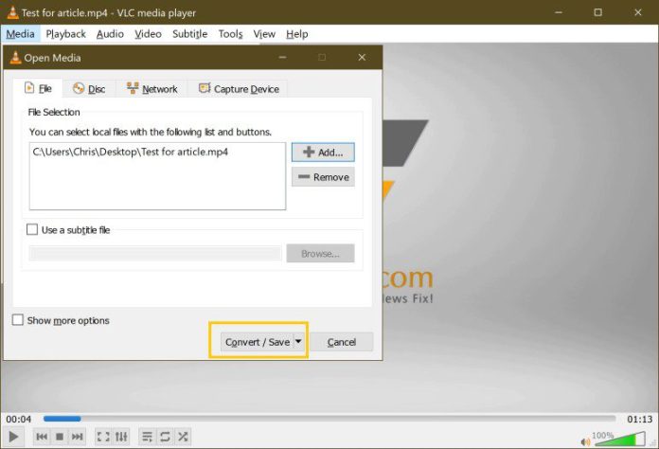The image size is (659, 449).
Task: Open the Audio menu
Action: [110, 34]
